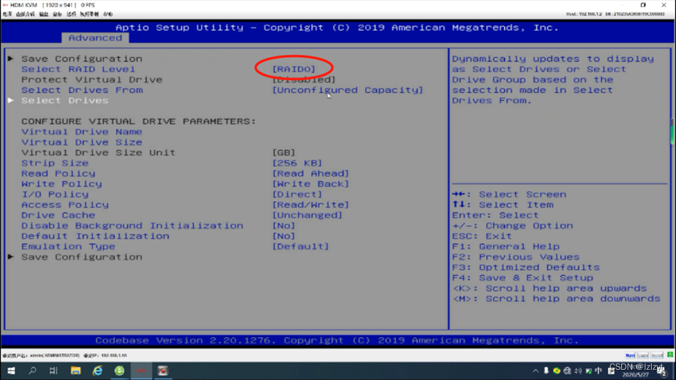Open the screen recorder taskbar icon
676x380 pixels.
(163, 371)
